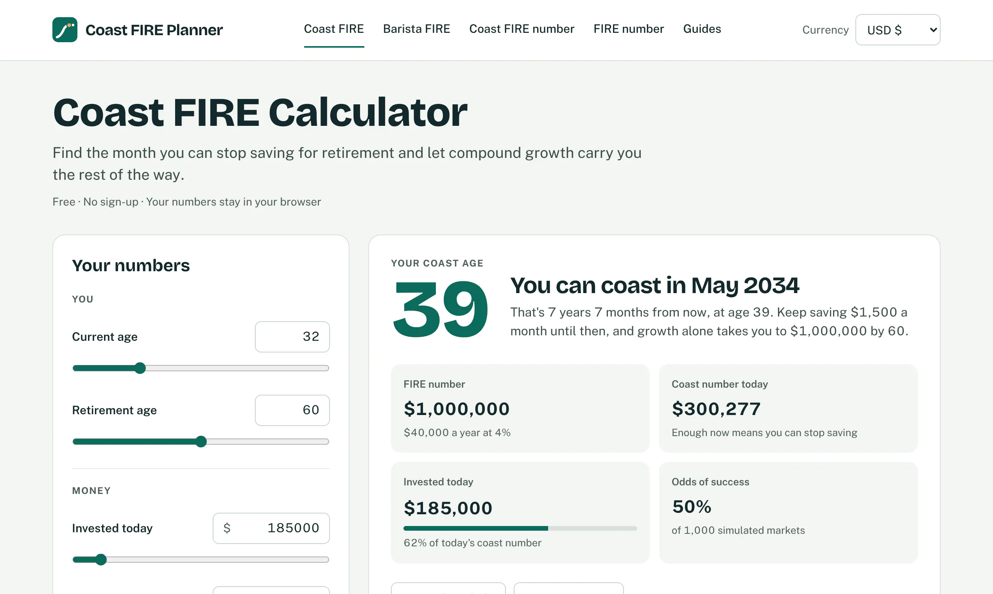Switch to the Coast FIRE tab
993x594 pixels.
tap(334, 29)
